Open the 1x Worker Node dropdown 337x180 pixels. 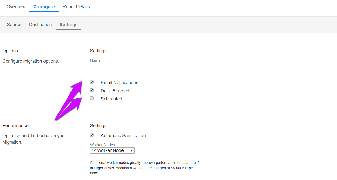point(112,150)
